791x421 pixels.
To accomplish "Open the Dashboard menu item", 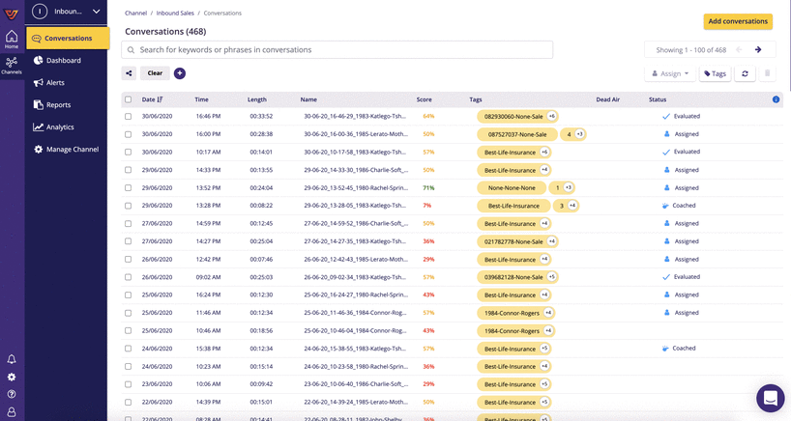I will (x=63, y=61).
